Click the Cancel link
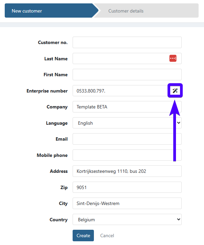The width and height of the screenshot is (204, 245). [107, 236]
